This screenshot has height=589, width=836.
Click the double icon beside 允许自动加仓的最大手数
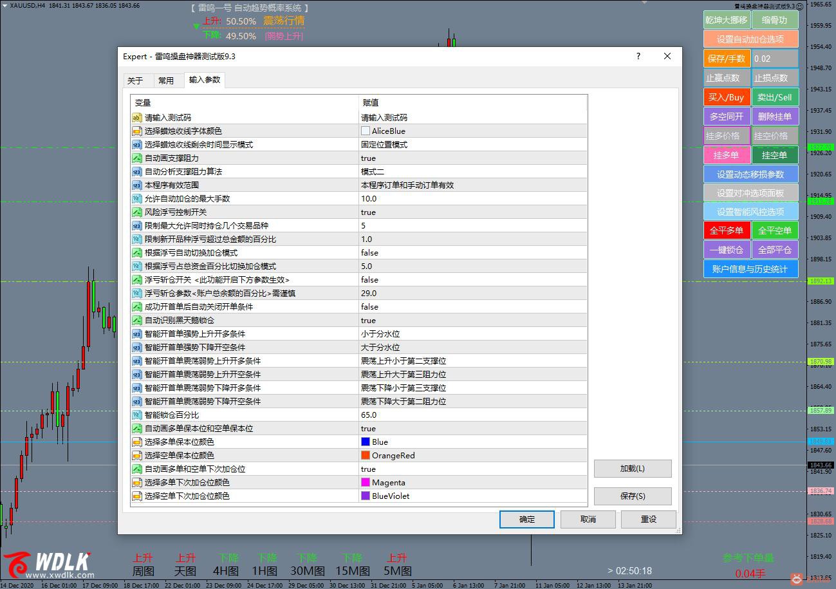(x=136, y=199)
